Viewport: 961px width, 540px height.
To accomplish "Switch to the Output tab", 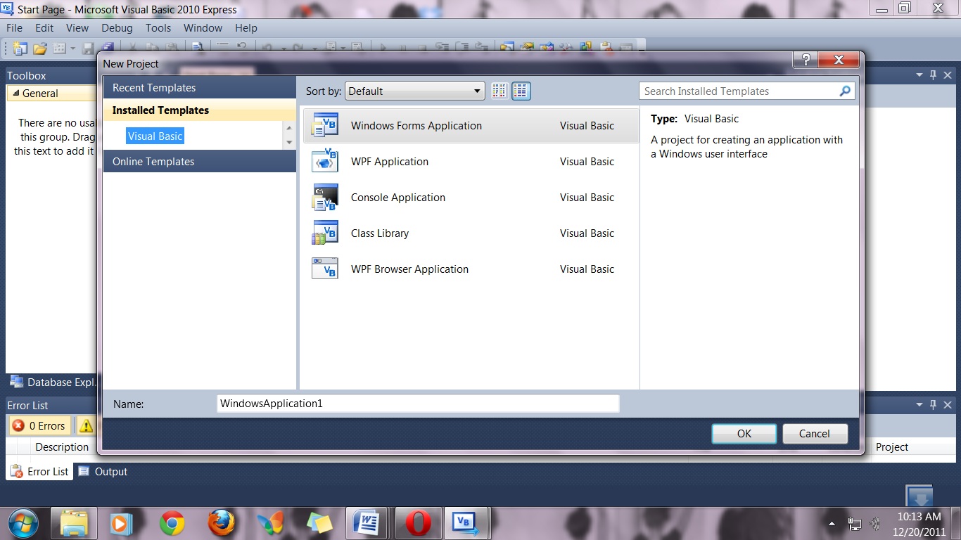I will (103, 471).
